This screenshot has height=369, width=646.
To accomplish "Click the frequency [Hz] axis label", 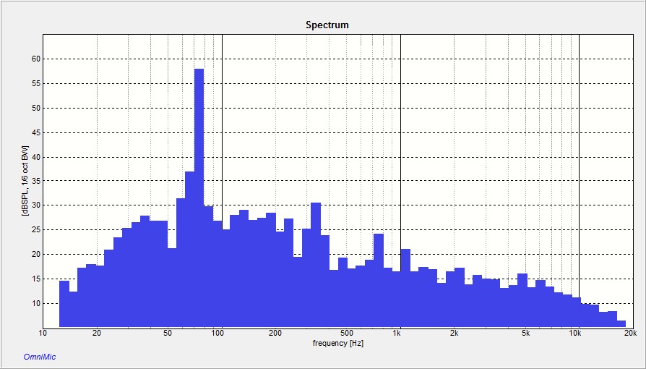I will tap(334, 343).
